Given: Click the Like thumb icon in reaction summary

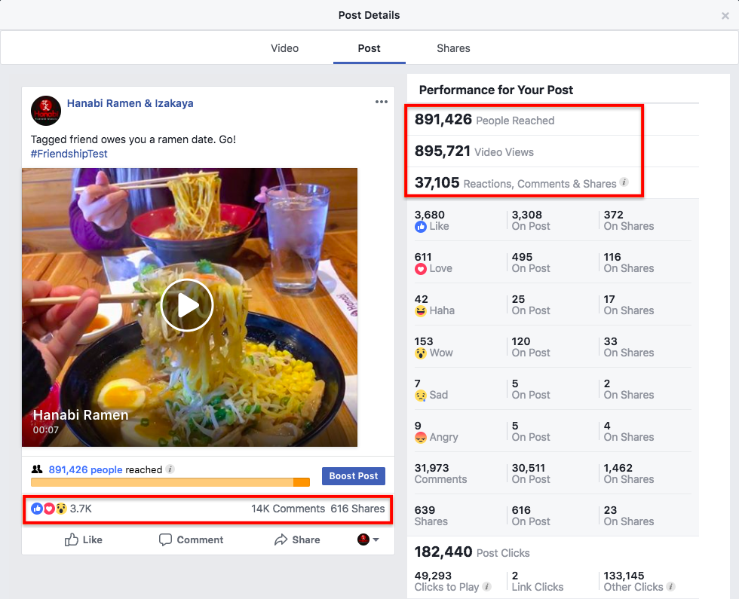Looking at the screenshot, I should (37, 509).
